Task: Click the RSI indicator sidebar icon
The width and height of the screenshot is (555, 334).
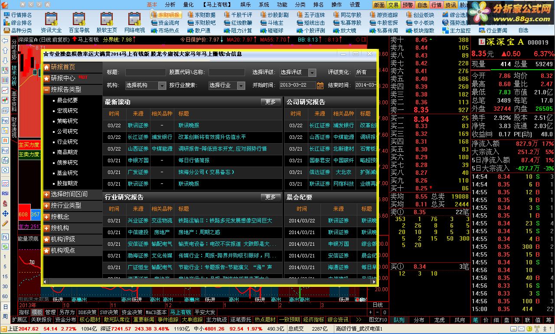Action: click(5, 193)
